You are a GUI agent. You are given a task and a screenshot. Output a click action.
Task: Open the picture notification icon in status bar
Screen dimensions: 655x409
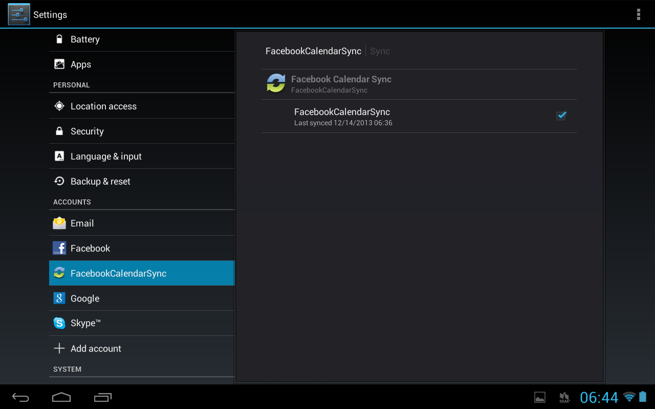pyautogui.click(x=540, y=397)
